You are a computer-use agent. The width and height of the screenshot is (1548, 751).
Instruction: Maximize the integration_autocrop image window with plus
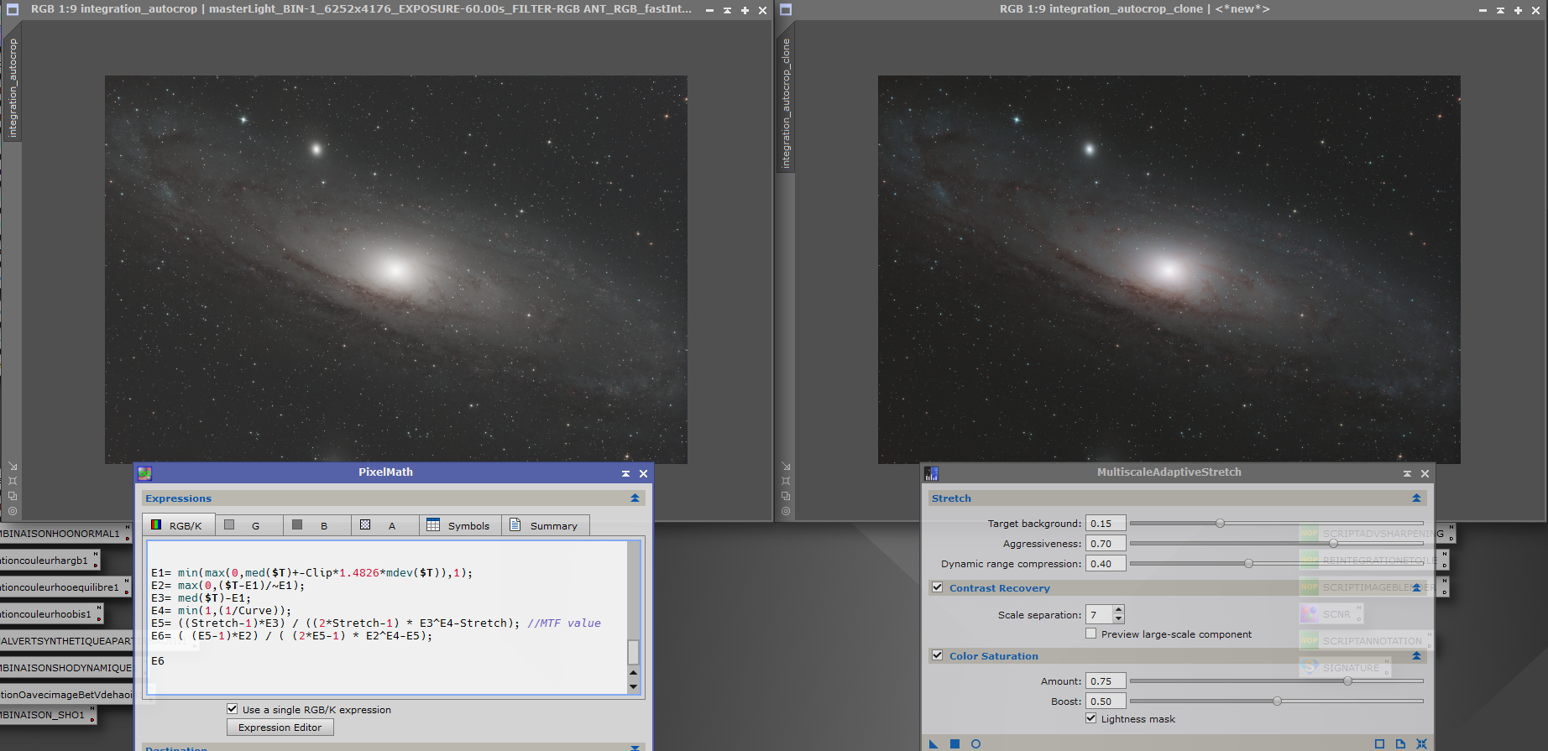coord(745,10)
